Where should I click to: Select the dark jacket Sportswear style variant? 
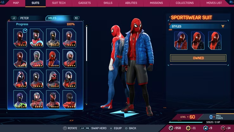198,40
